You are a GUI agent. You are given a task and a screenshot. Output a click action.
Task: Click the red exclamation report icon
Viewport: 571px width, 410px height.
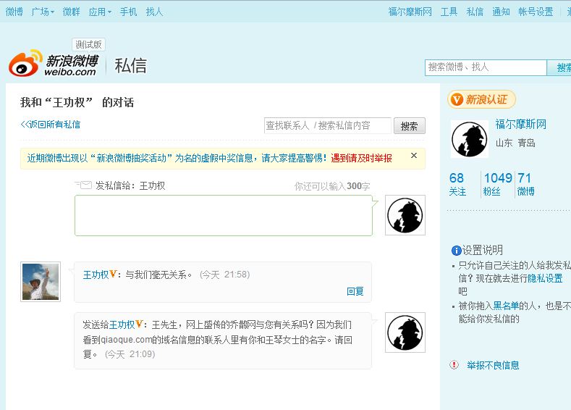pos(454,364)
